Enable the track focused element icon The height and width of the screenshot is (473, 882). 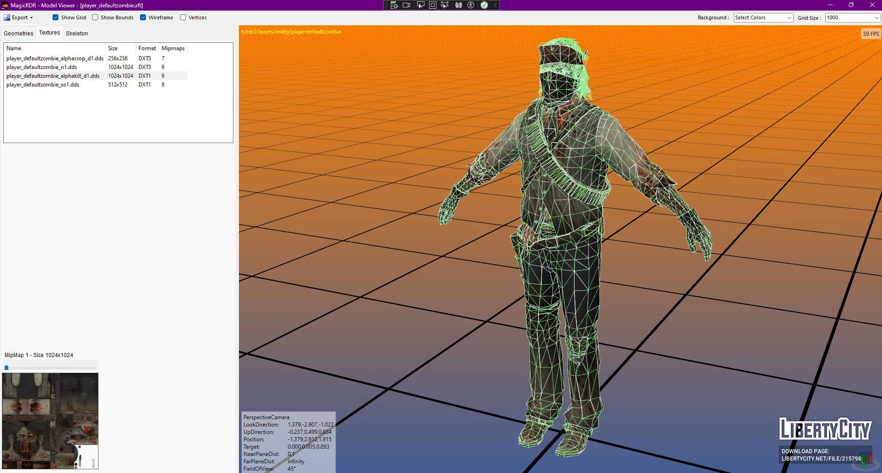click(445, 5)
